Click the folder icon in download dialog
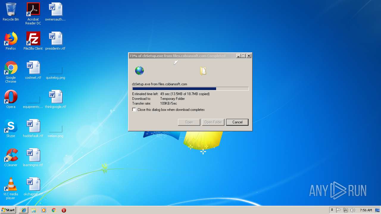The image size is (381, 214). point(203,71)
